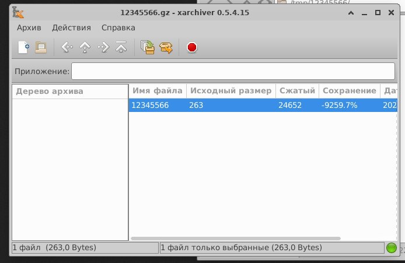Screen dimensions: 405x263
Task: Jump to archive root with double-up arrow icon
Action: tap(121, 47)
